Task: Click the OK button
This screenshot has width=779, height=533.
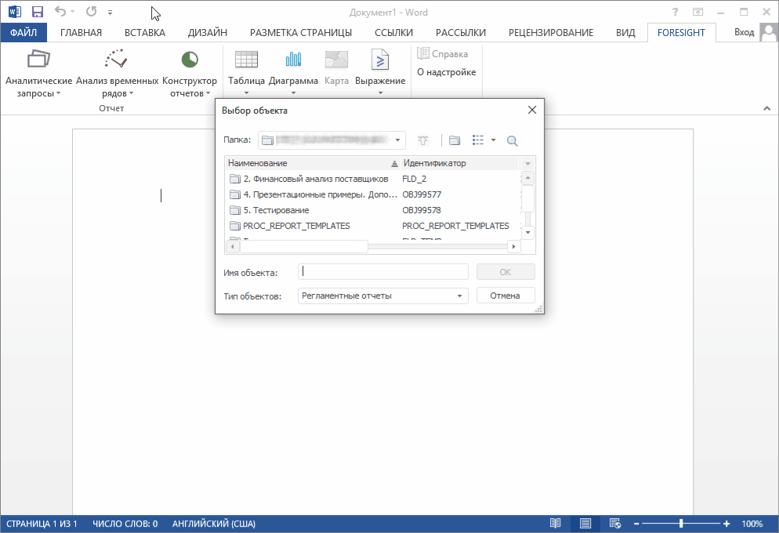Action: click(505, 272)
